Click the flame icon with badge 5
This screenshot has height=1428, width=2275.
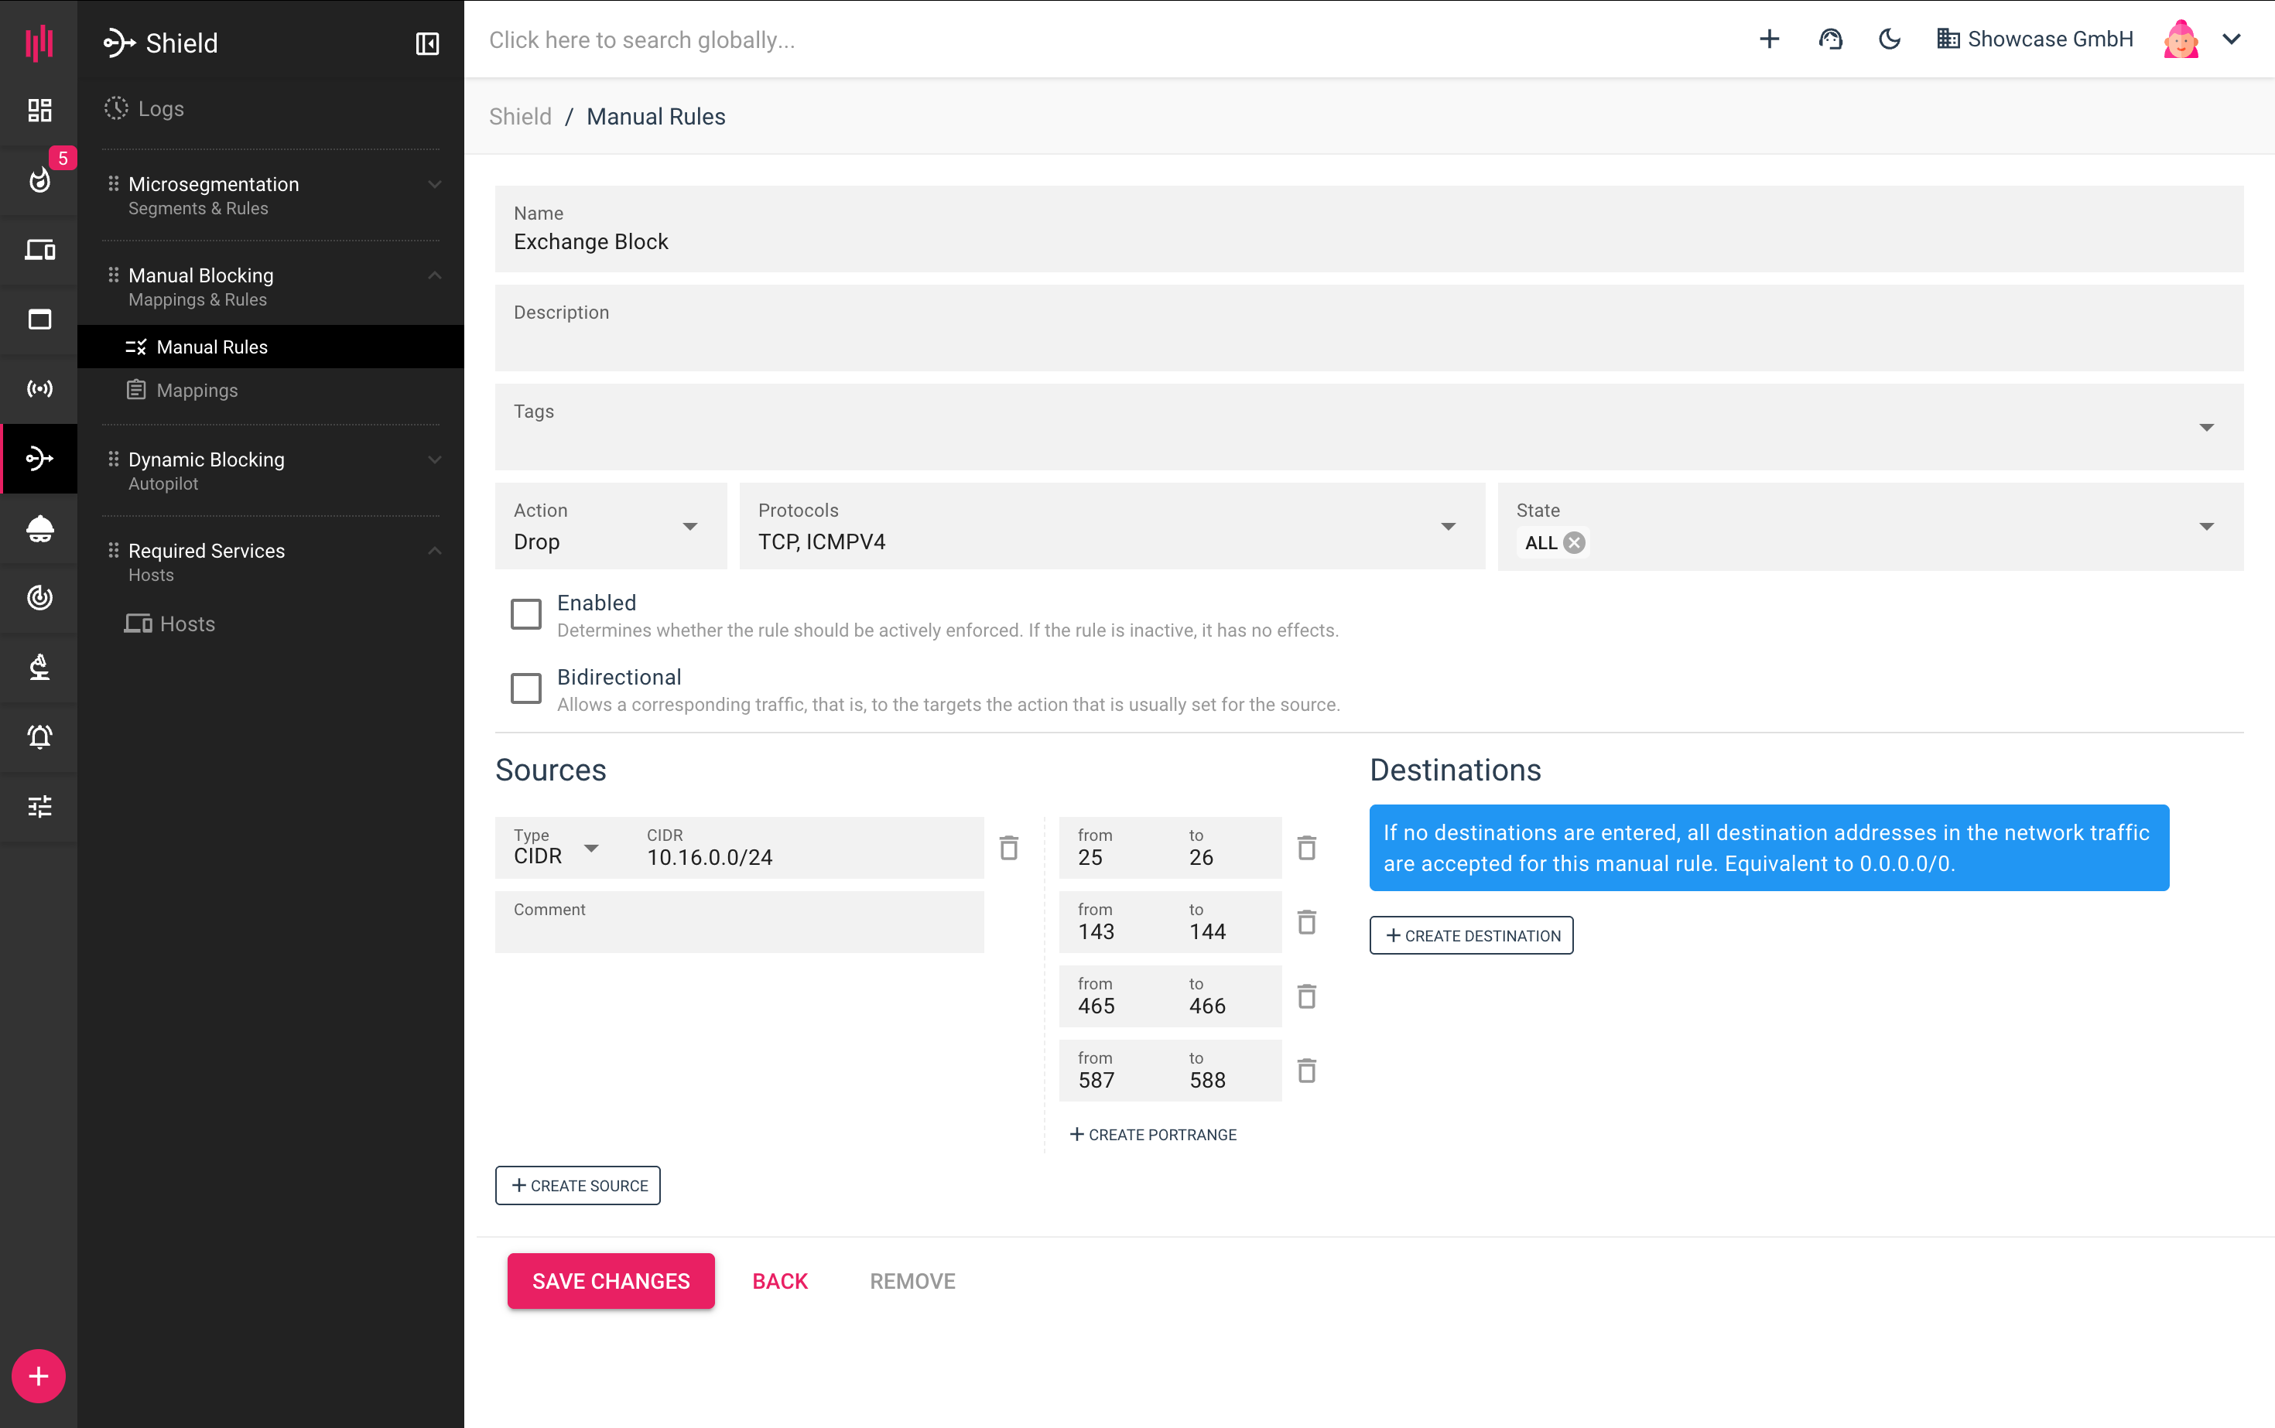pos(39,179)
